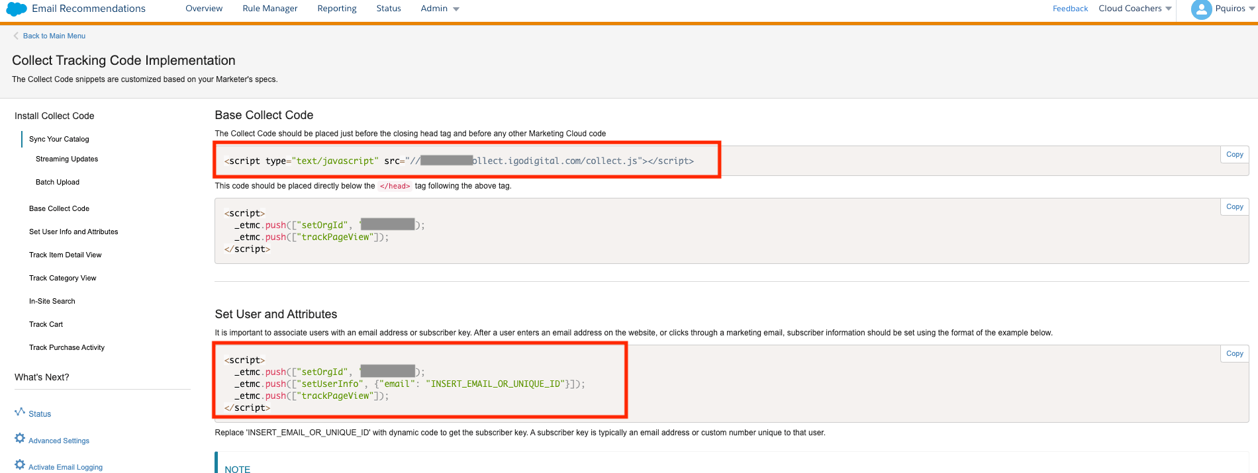Select Track Category View in sidebar
This screenshot has height=473, width=1258.
[63, 278]
